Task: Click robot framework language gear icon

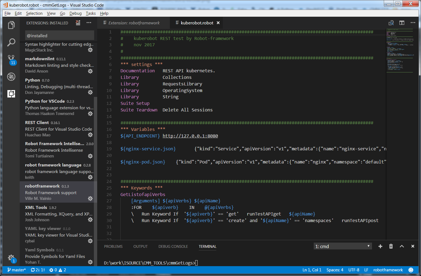Action: (90, 177)
